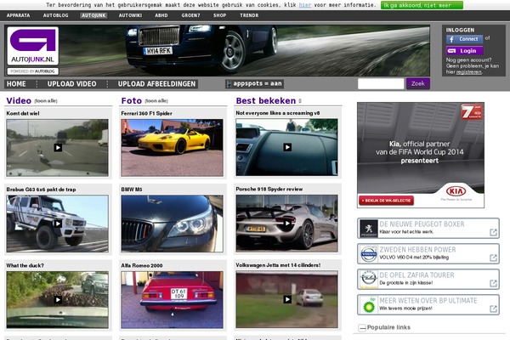Play 'Not everyone likes a screaming v8' video
510x340 pixels.
(x=287, y=147)
